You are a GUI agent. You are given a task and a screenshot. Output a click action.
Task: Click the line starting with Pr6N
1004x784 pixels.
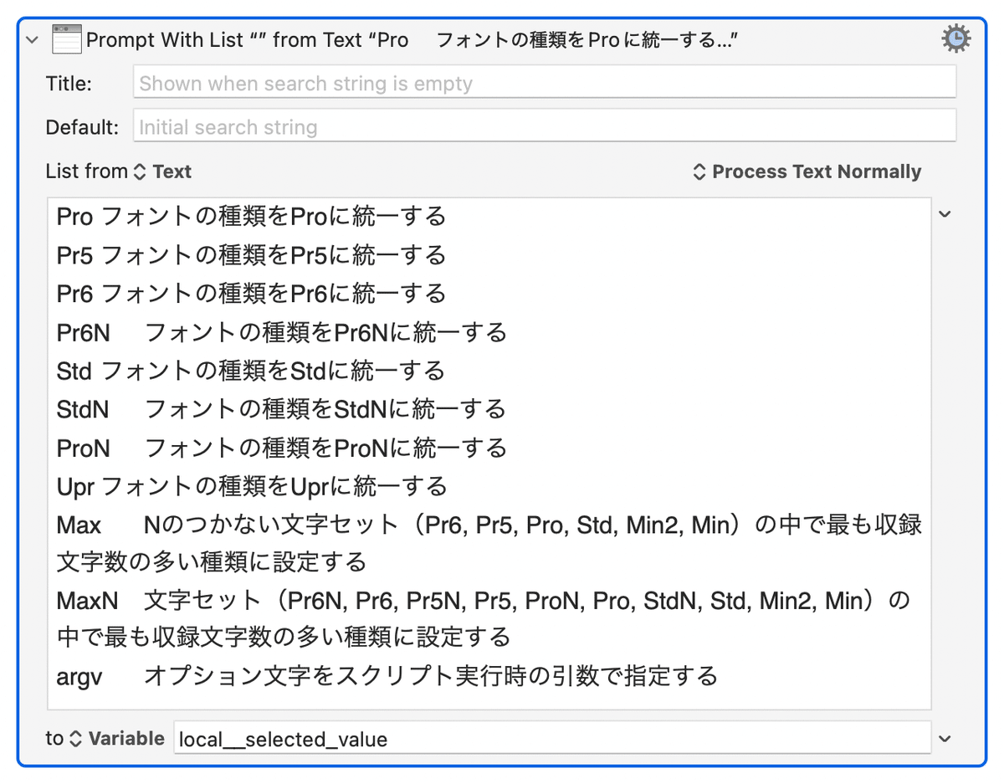tap(282, 332)
